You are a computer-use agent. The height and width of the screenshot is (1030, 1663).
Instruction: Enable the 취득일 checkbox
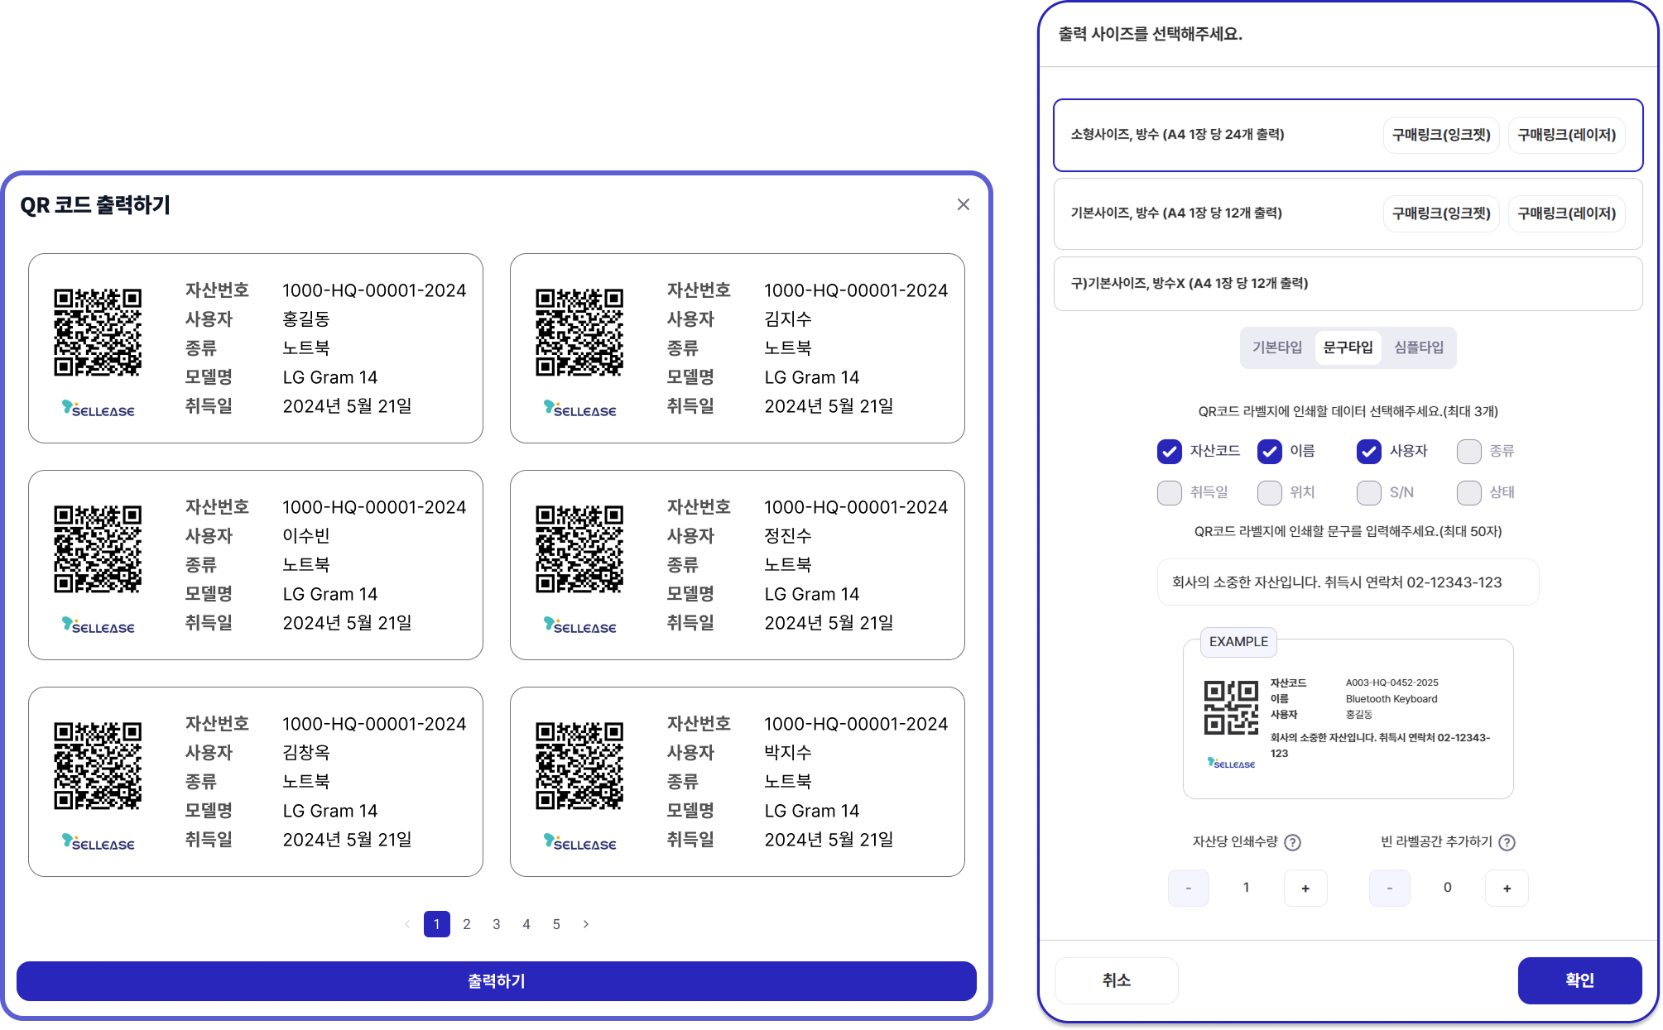1169,492
